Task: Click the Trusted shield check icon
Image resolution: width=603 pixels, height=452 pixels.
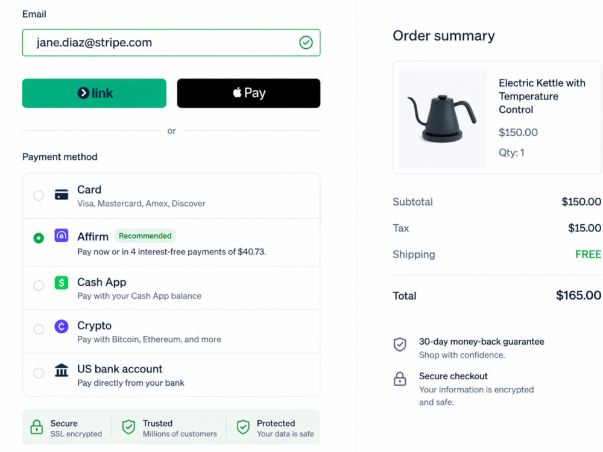Action: pyautogui.click(x=128, y=427)
